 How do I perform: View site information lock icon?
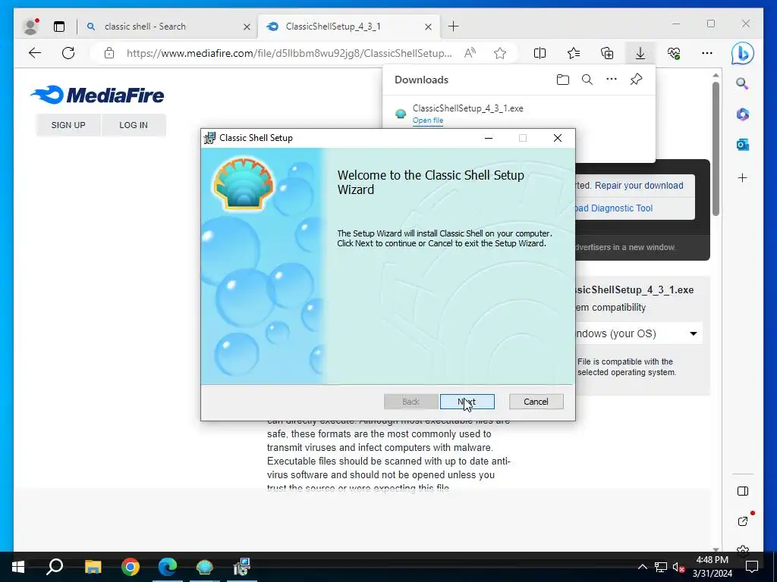click(x=109, y=53)
